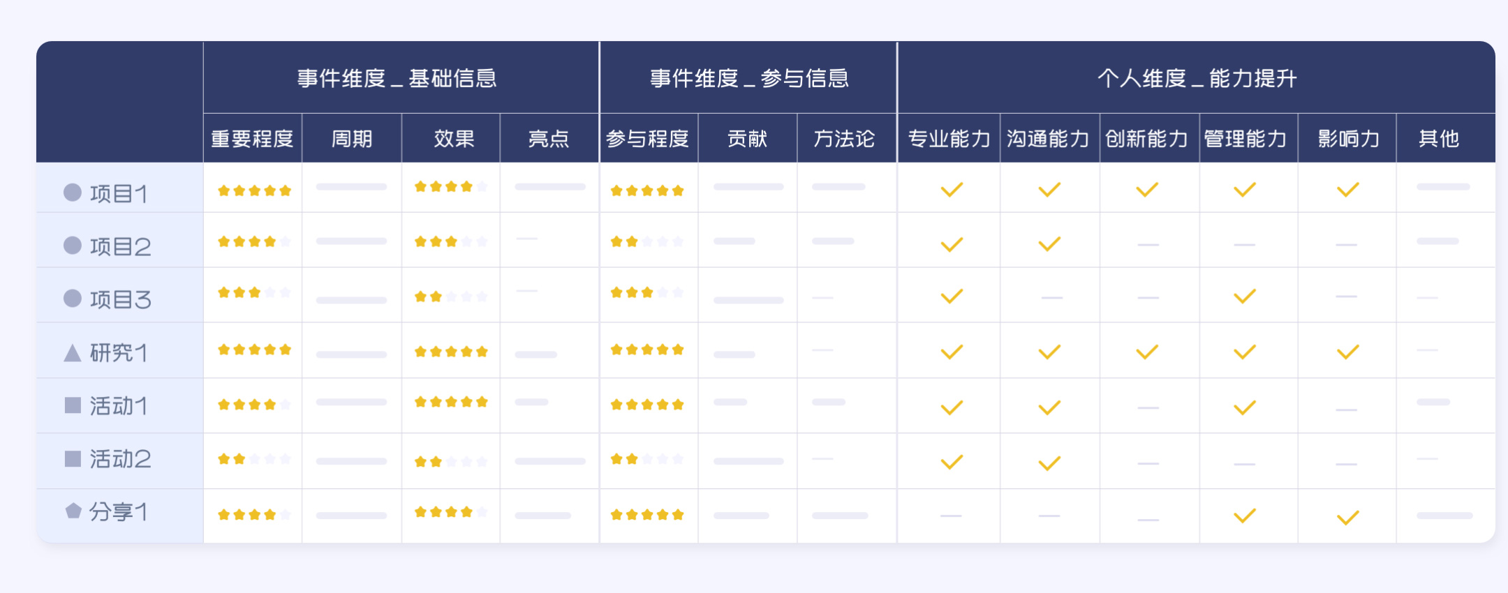Click 研究1 checkmark under 影响力

(1347, 352)
